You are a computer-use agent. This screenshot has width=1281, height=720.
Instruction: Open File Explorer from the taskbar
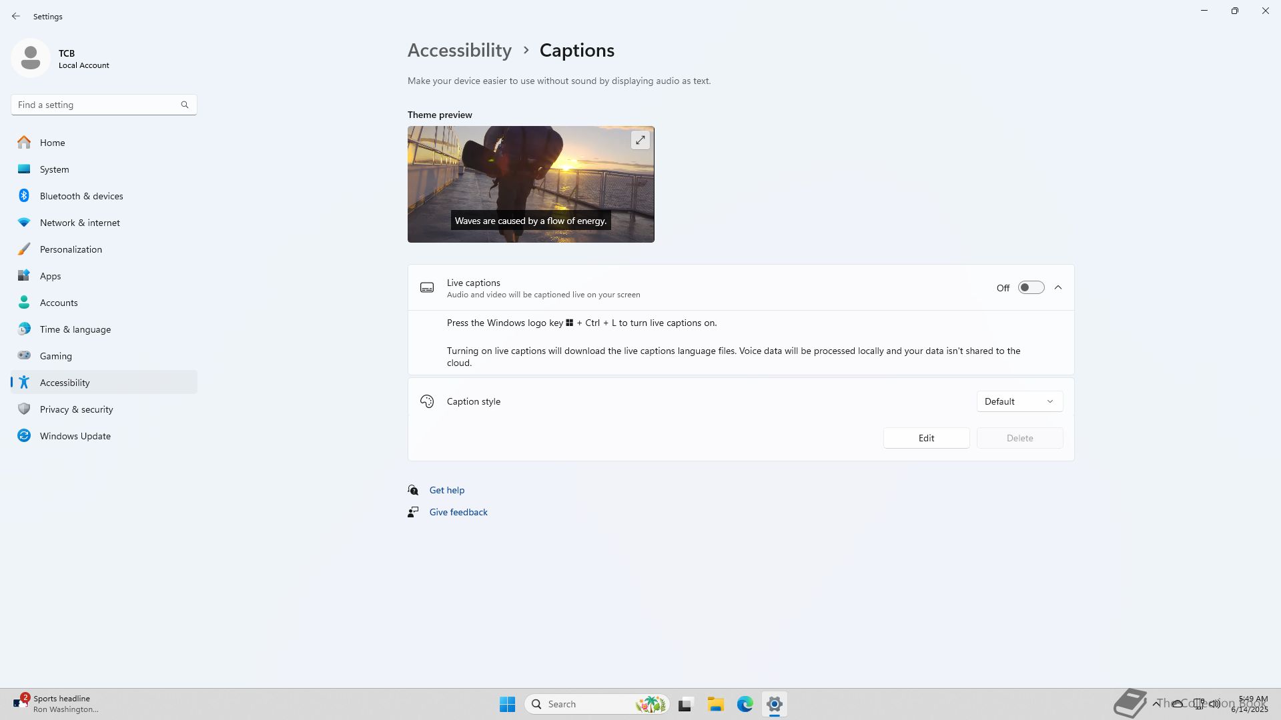(x=715, y=704)
